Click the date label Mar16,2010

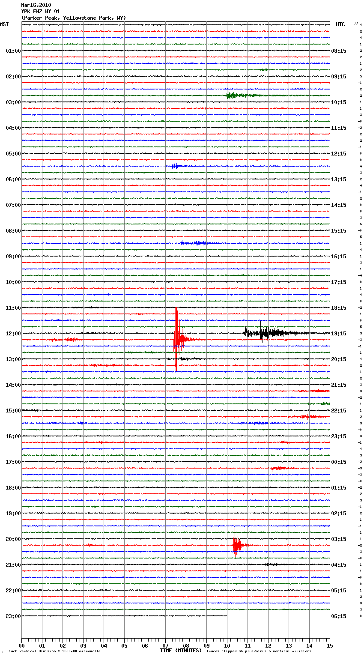(x=36, y=5)
